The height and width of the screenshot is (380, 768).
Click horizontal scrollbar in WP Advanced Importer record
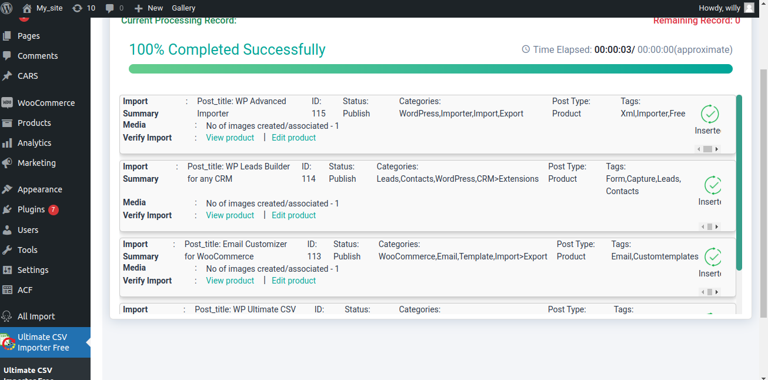(x=708, y=149)
